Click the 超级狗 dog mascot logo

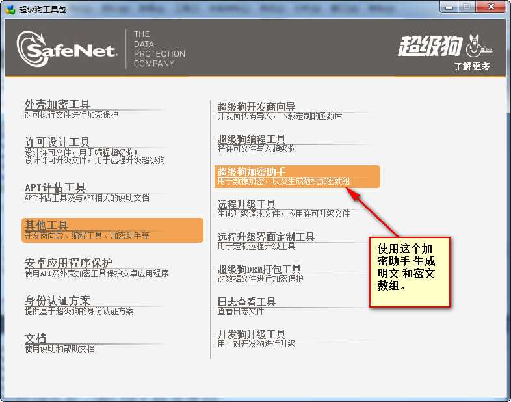click(479, 46)
